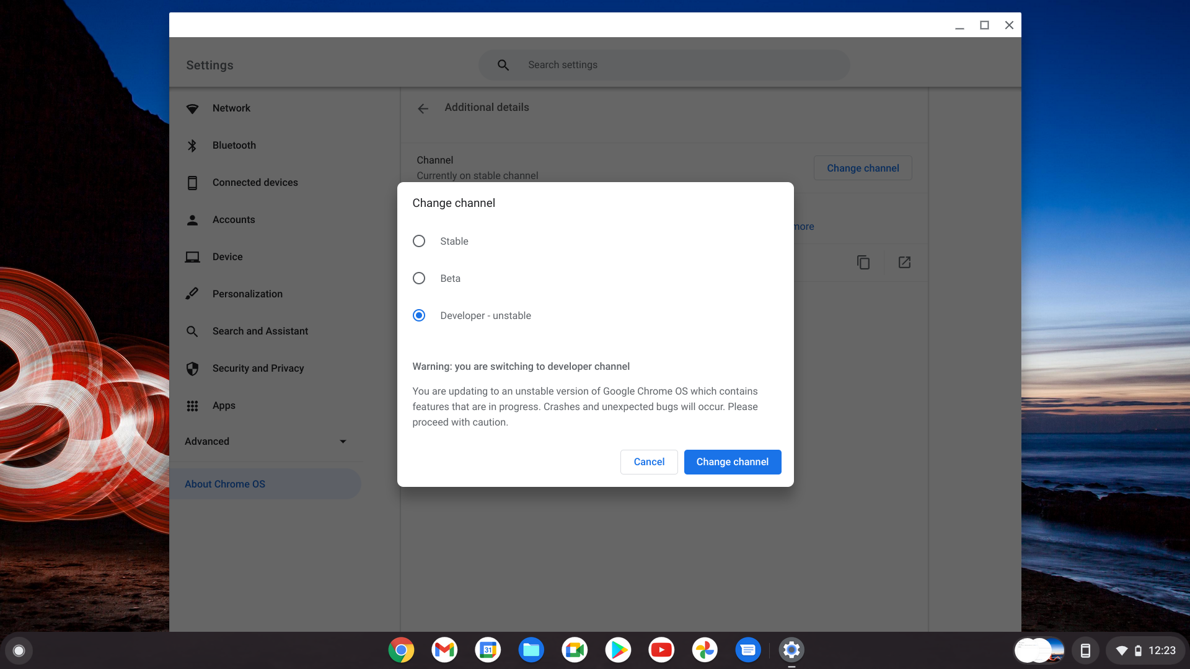
Task: Click the Search settings input field
Action: point(663,64)
